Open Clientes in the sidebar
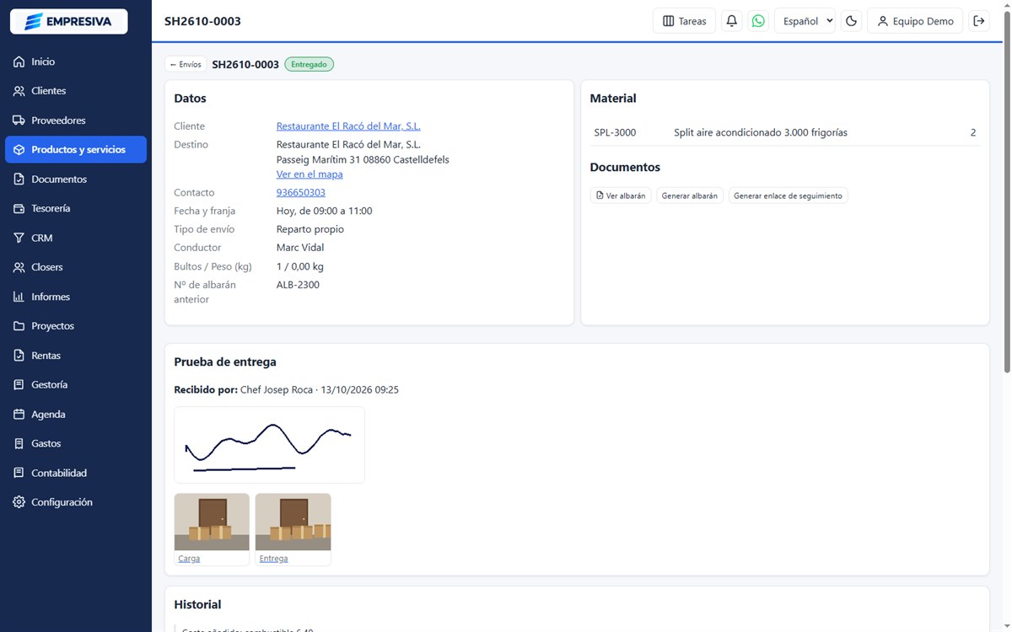The image size is (1012, 632). pyautogui.click(x=76, y=91)
